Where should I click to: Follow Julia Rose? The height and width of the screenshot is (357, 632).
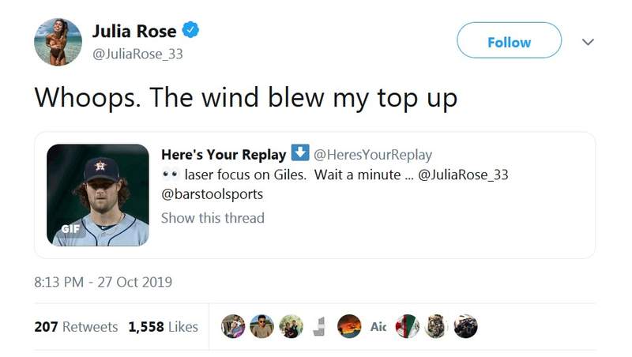pos(509,42)
